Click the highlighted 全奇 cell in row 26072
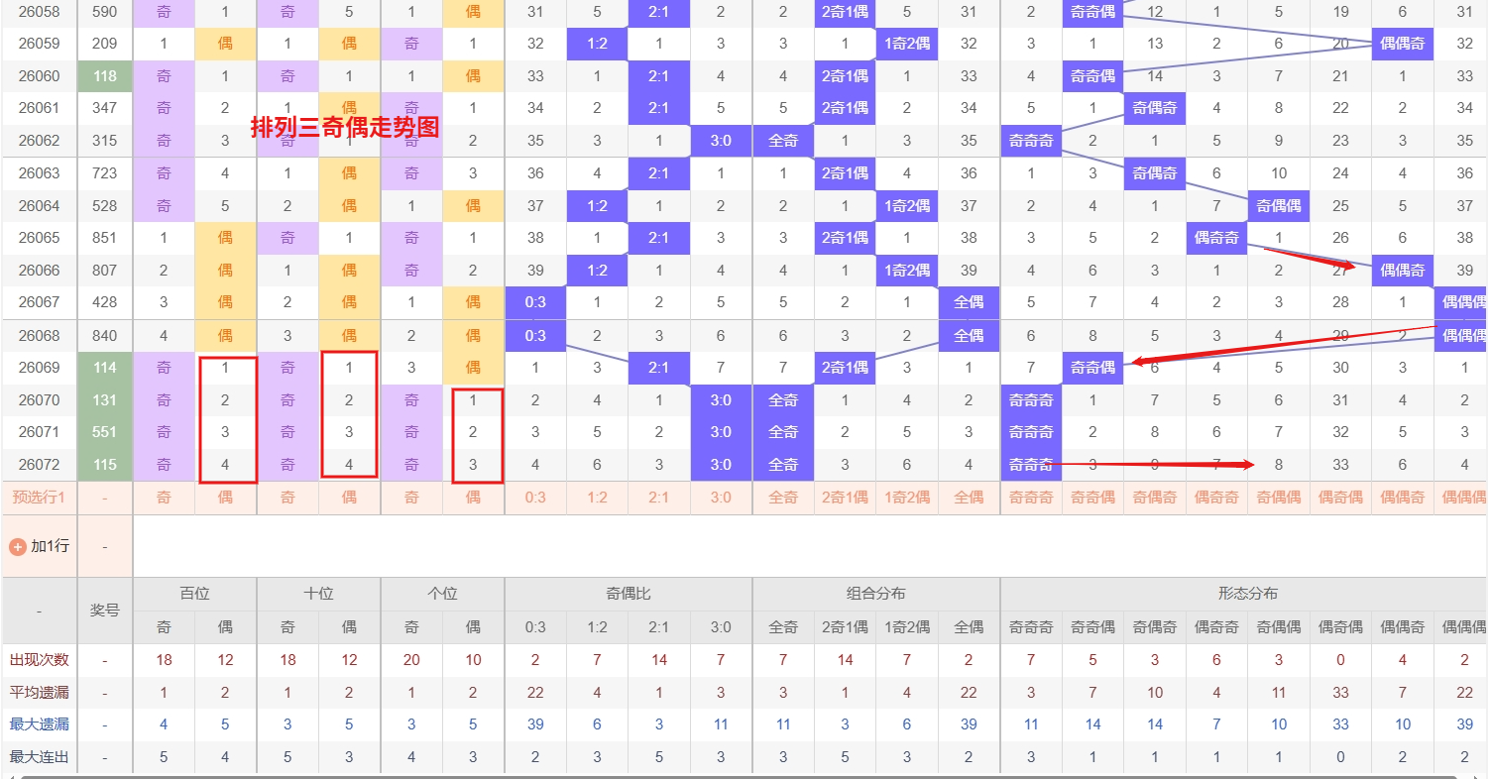This screenshot has height=779, width=1490. tap(782, 464)
